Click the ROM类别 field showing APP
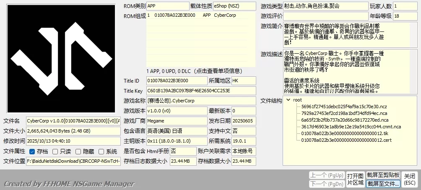Image resolution: width=421 pixels, height=190 pixels. point(168,6)
